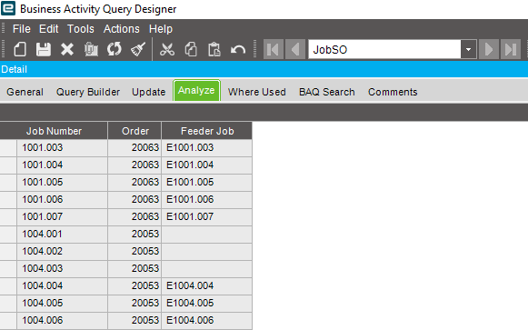Switch to the BAQ Search tab
The height and width of the screenshot is (330, 528).
point(327,92)
